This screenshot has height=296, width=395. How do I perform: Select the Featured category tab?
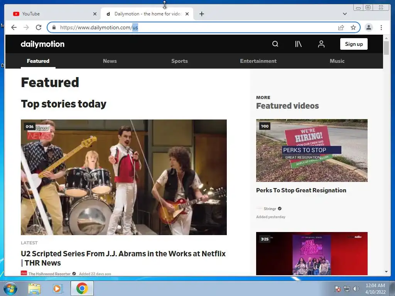(38, 61)
